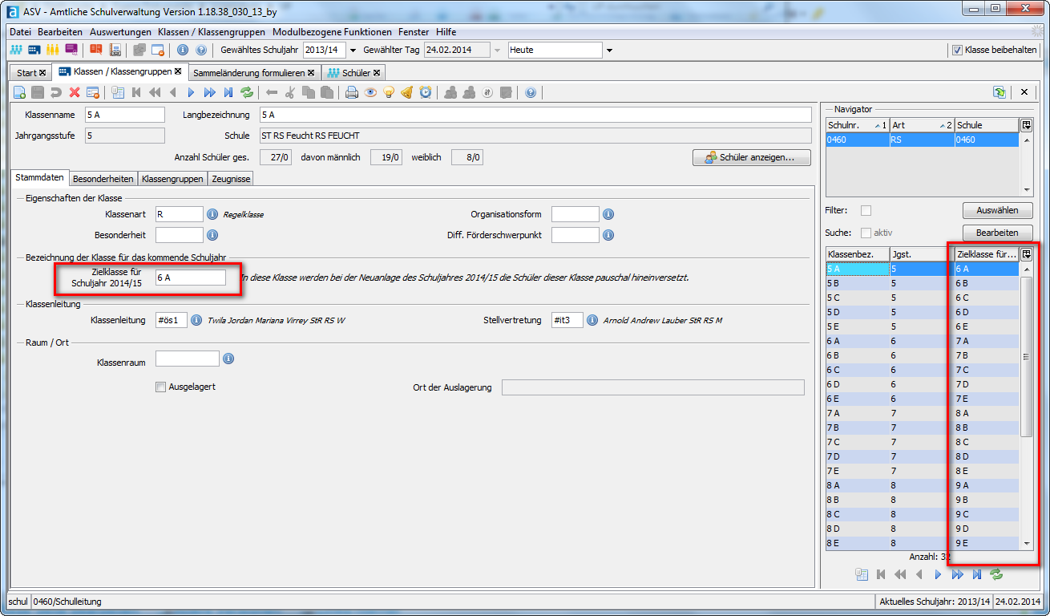Click the green icon left of the Navigator close button
Viewport: 1050px width, 616px height.
click(1000, 92)
